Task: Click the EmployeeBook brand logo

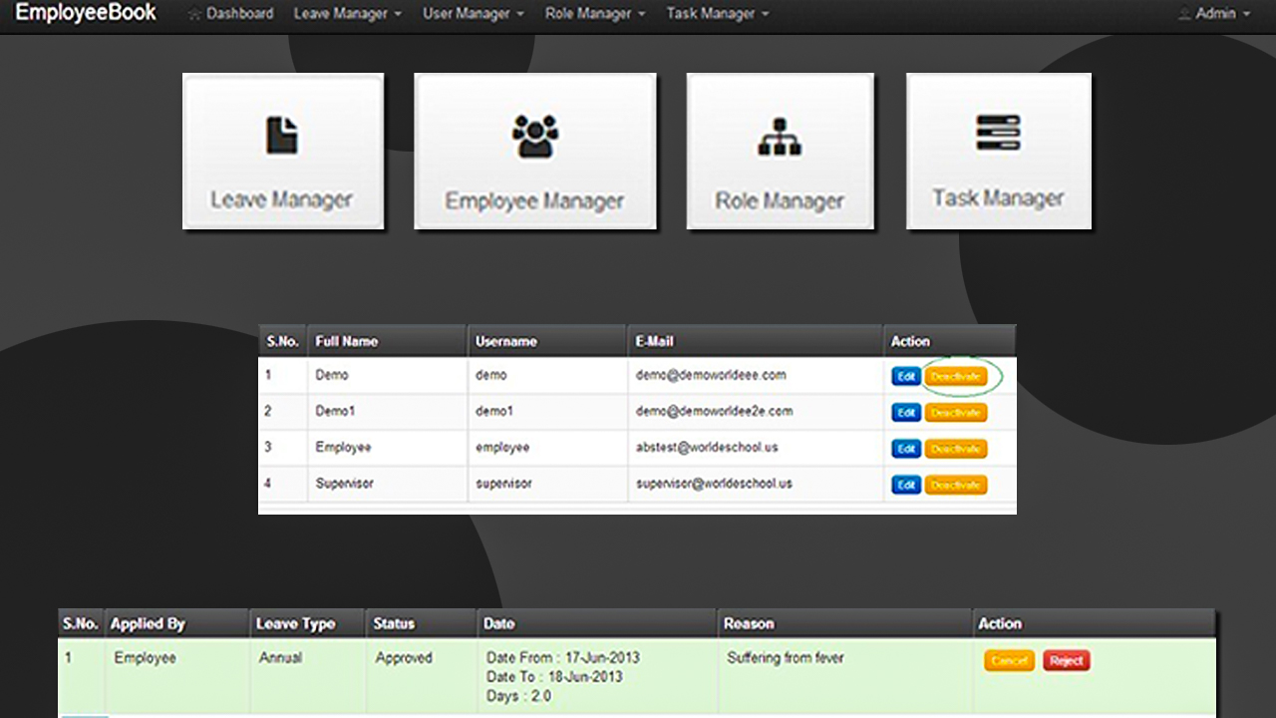Action: (86, 13)
